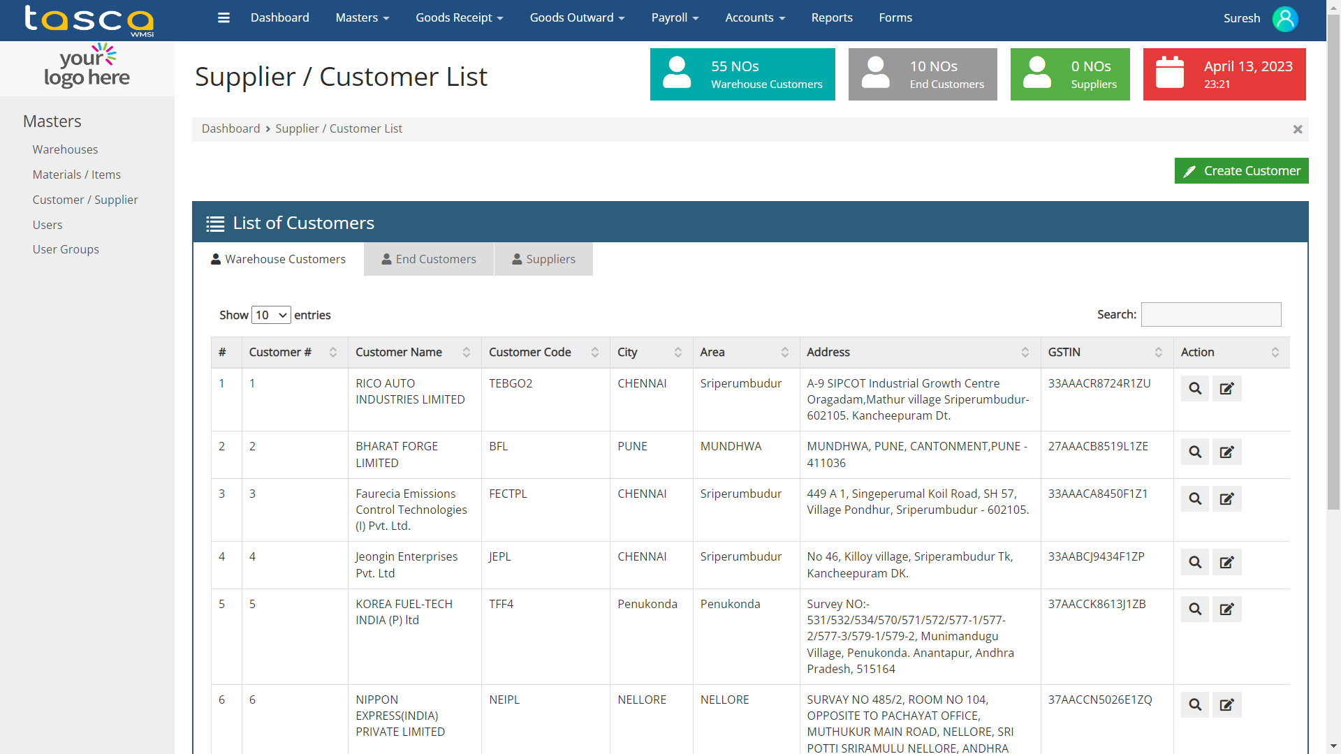This screenshot has height=754, width=1341.
Task: Open Forms from top navigation
Action: pyautogui.click(x=895, y=17)
